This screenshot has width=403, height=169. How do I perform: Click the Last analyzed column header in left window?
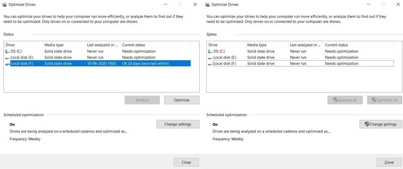click(103, 45)
